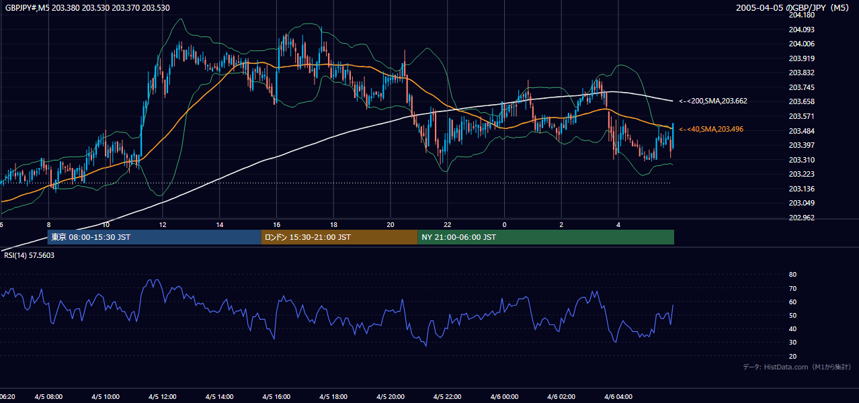859x403 pixels.
Task: Click price axis value 203.310
Action: point(801,160)
